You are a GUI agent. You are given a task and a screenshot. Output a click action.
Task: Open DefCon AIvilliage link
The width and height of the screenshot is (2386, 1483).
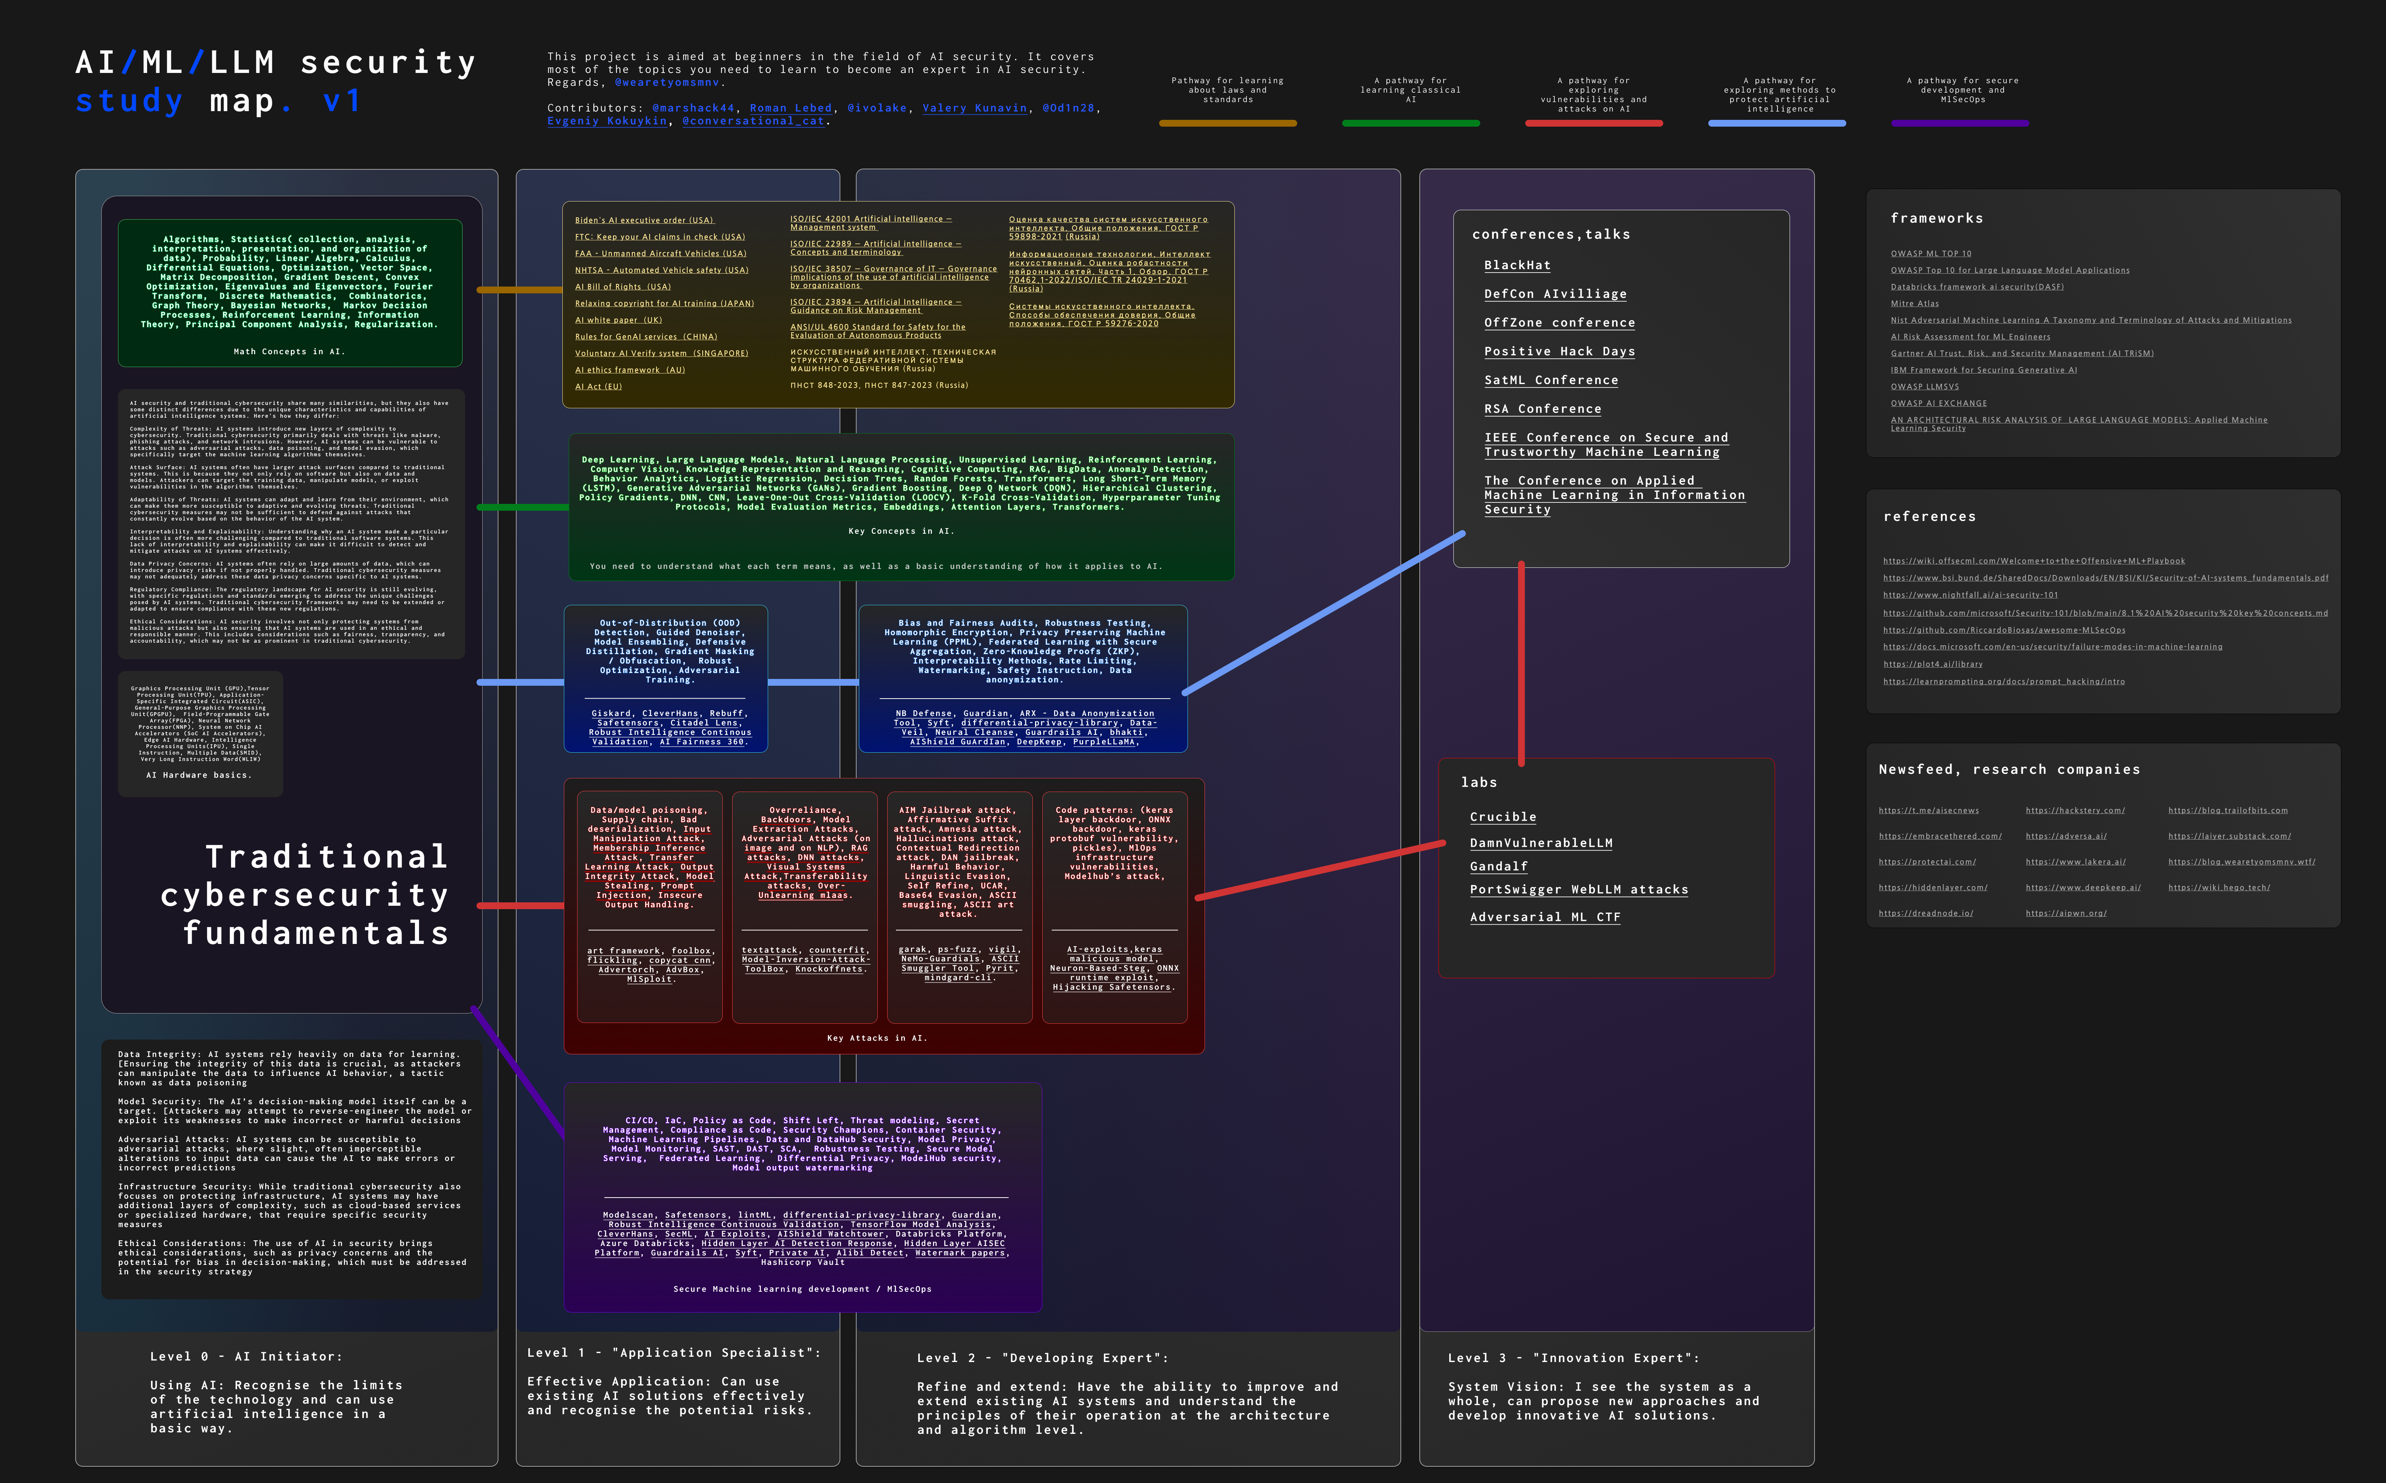pyautogui.click(x=1555, y=294)
